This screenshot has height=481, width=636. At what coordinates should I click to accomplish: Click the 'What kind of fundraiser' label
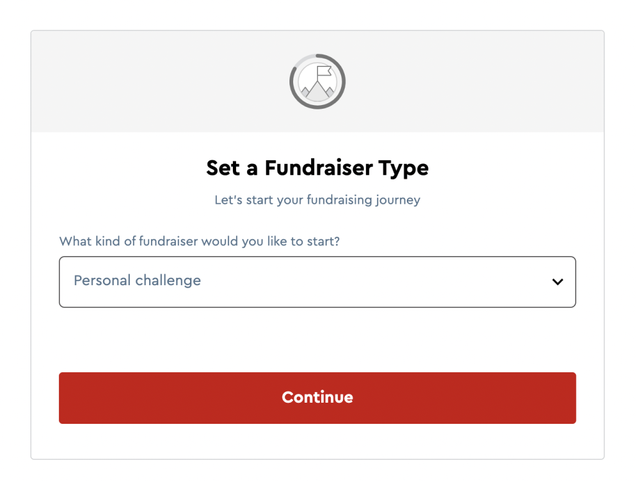click(199, 241)
